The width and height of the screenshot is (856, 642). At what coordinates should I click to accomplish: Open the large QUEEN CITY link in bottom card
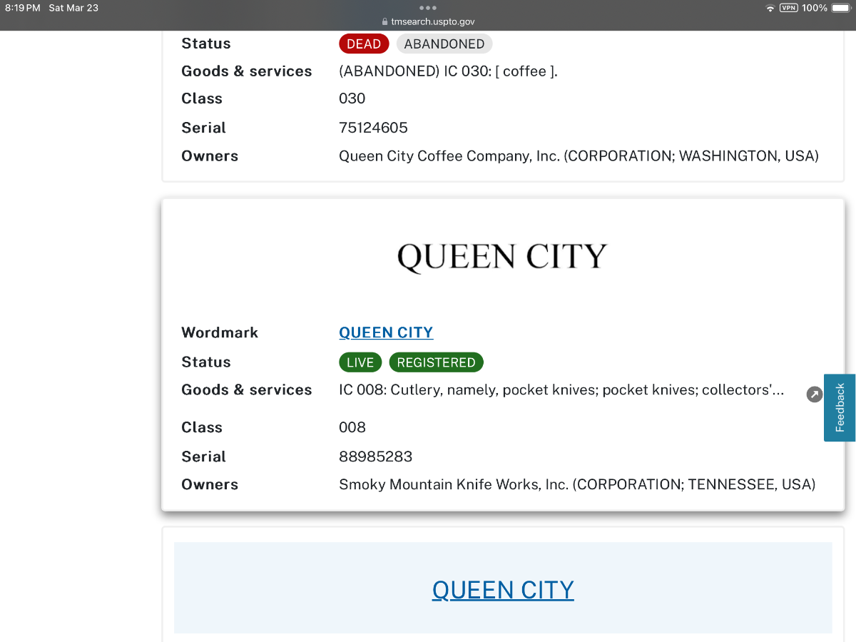(x=503, y=590)
